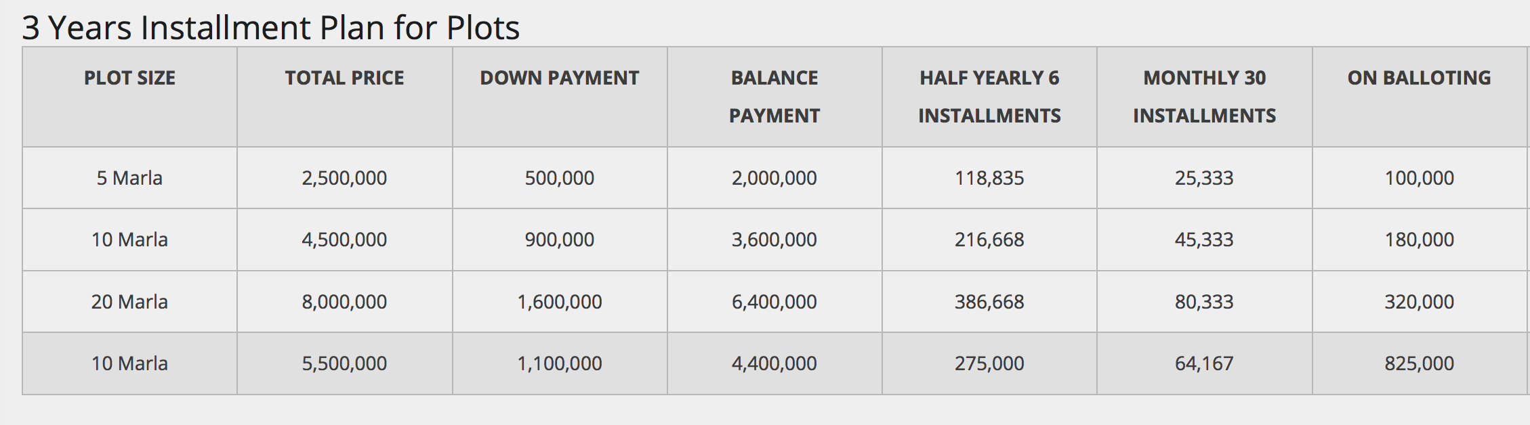
Task: Select the 900,000 down payment value
Action: (560, 240)
